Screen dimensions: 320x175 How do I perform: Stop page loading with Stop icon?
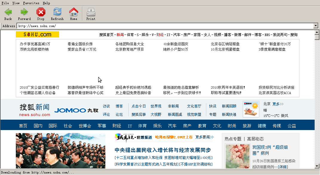pos(41,12)
